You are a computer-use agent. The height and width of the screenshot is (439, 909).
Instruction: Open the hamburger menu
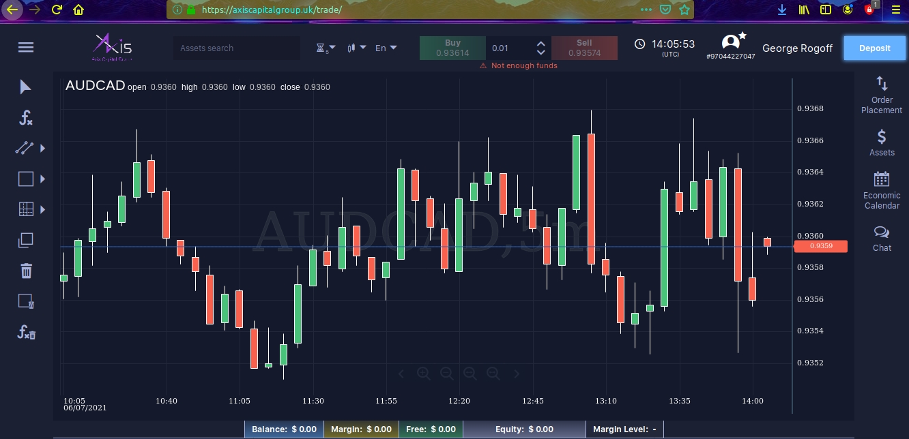26,47
